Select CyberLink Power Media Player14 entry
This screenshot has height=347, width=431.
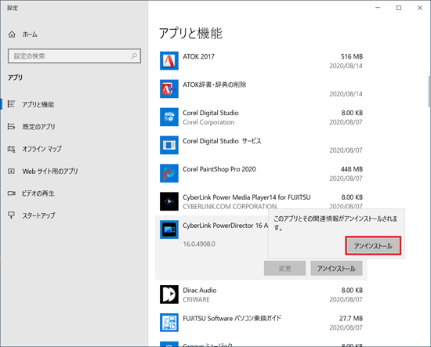pyautogui.click(x=247, y=197)
